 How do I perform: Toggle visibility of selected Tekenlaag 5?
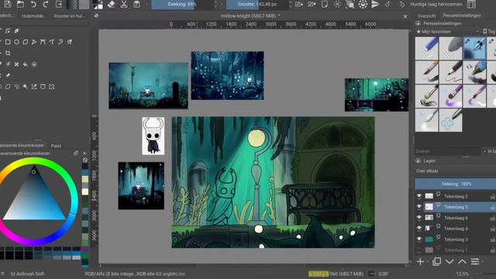[419, 207]
